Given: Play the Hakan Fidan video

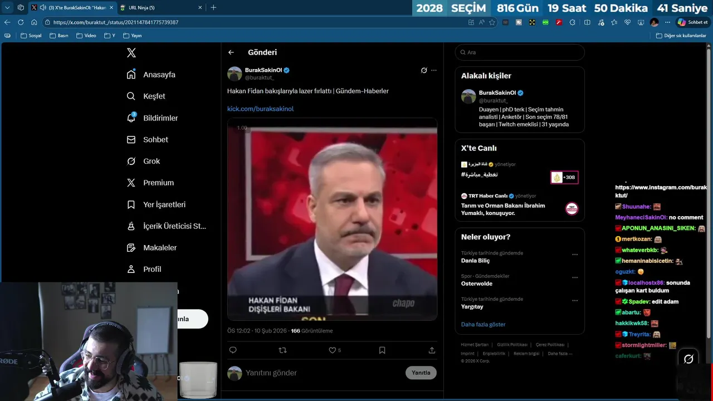Looking at the screenshot, I should tap(332, 219).
